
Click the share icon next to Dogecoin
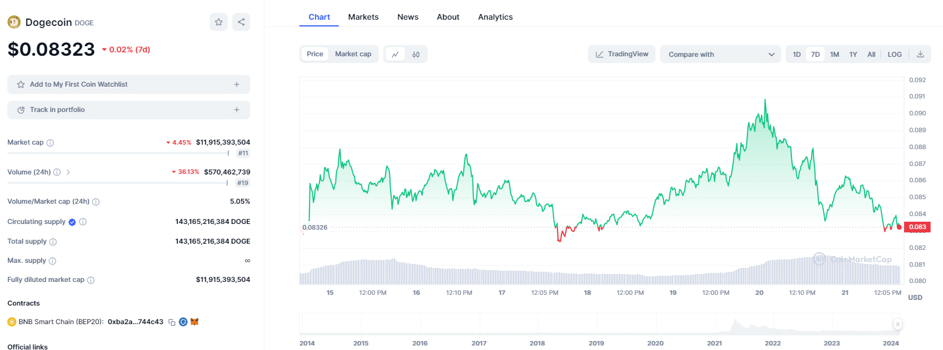tap(241, 22)
